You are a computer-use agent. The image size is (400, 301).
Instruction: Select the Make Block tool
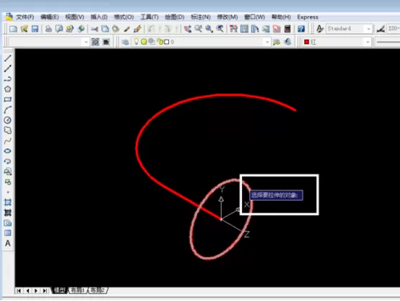(8, 182)
